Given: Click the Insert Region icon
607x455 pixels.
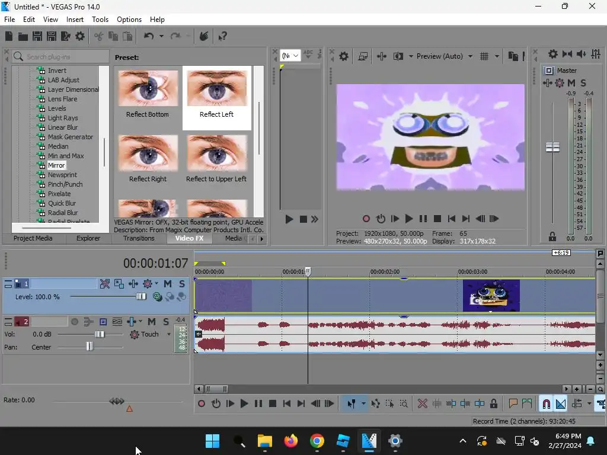Looking at the screenshot, I should point(527,403).
